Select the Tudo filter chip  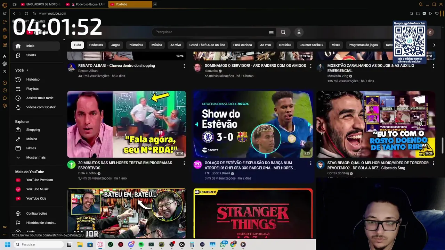77,45
